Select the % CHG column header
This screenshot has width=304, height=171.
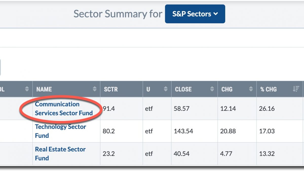[280, 89]
